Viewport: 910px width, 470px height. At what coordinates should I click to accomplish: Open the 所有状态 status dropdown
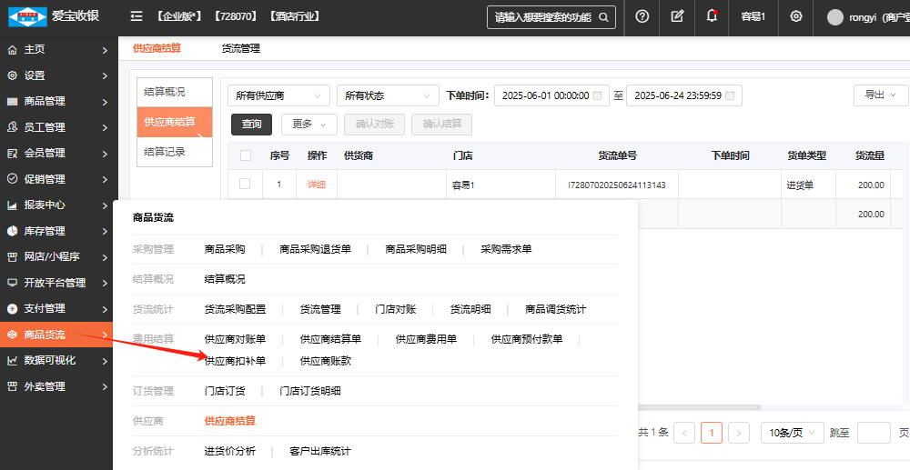coord(388,95)
